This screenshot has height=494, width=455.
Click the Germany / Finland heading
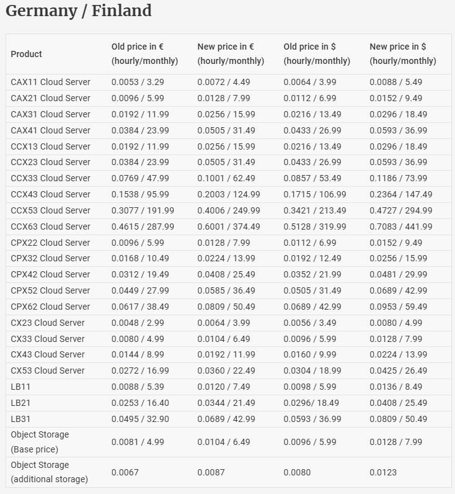pos(79,11)
